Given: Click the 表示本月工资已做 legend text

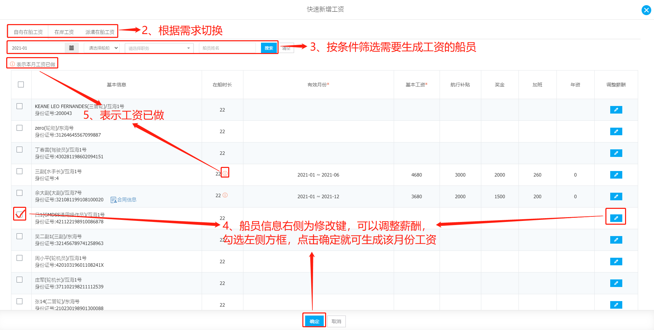Looking at the screenshot, I should (36, 64).
